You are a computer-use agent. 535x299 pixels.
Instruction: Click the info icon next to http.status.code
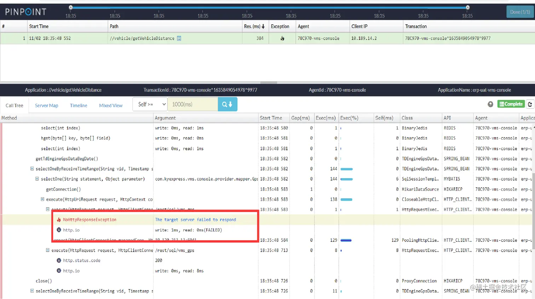click(59, 260)
